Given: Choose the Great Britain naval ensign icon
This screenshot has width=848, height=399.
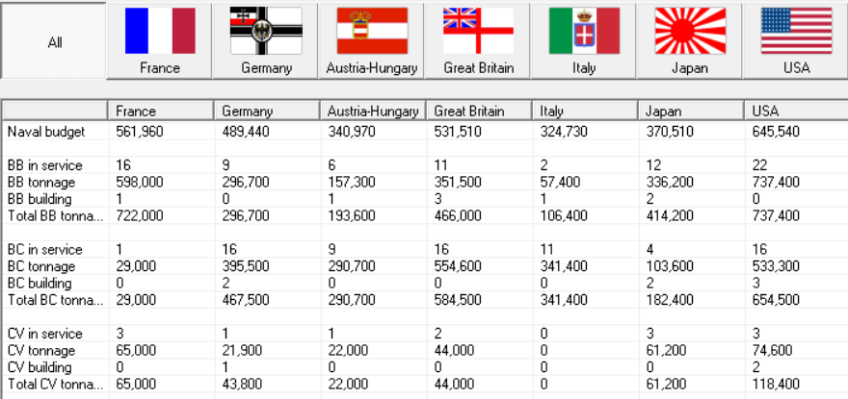Looking at the screenshot, I should pyautogui.click(x=478, y=31).
